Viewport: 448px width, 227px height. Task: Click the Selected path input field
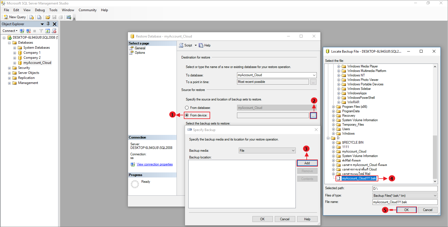pos(405,189)
